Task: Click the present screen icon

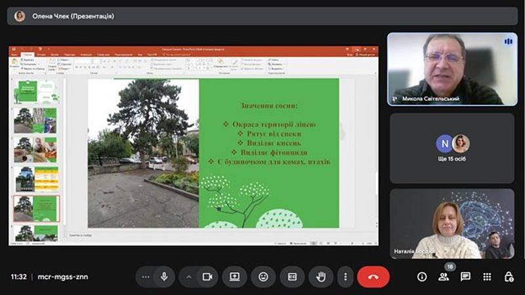Action: [234, 277]
